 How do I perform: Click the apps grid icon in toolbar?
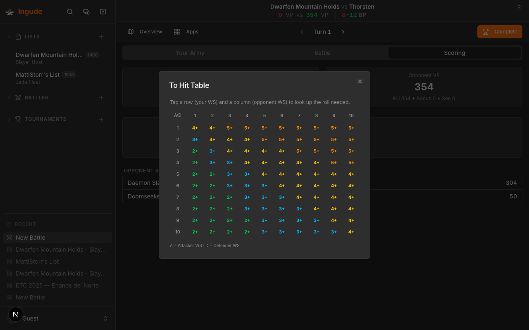click(x=177, y=31)
